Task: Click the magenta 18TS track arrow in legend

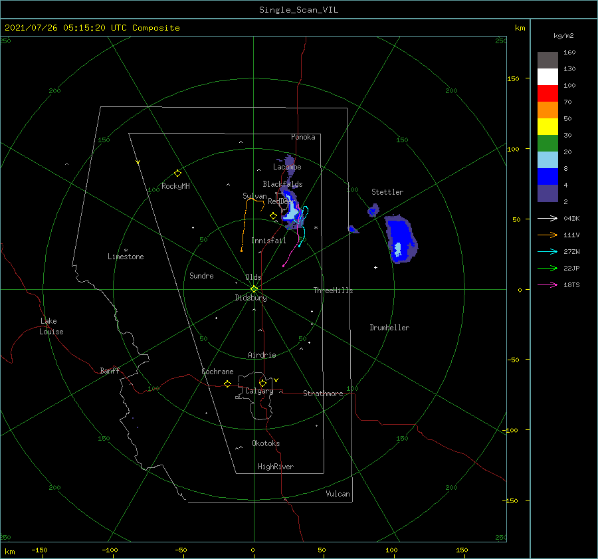Action: click(x=548, y=284)
